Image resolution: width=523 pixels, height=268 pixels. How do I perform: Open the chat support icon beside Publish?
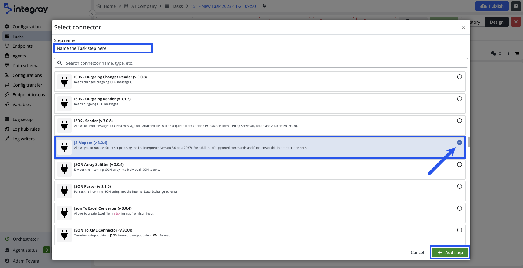pos(516,6)
